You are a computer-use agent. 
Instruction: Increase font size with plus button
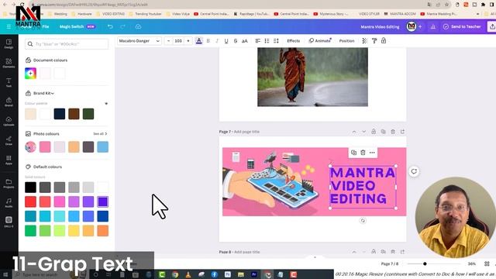click(x=188, y=41)
